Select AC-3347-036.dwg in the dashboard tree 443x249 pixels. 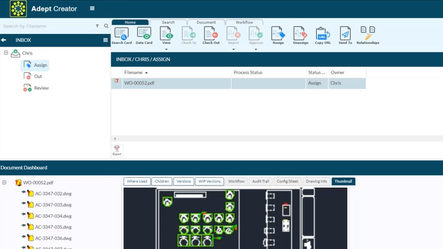tap(53, 238)
